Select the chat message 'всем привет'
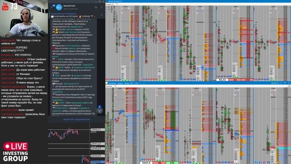This screenshot has width=291, height=164. click(x=26, y=110)
